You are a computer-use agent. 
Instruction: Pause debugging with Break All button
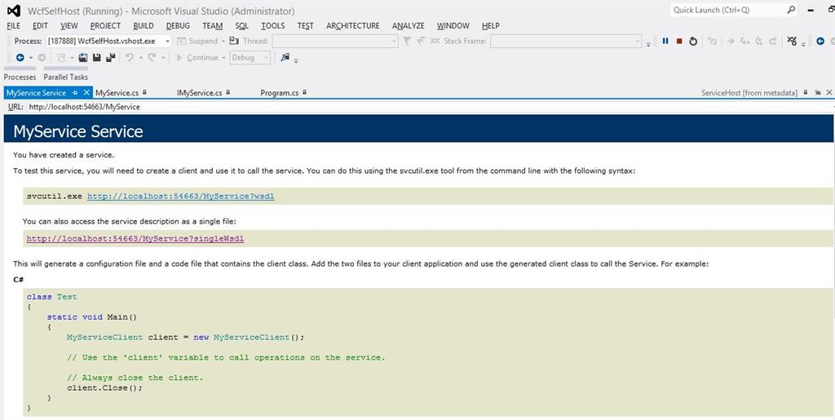pos(665,41)
